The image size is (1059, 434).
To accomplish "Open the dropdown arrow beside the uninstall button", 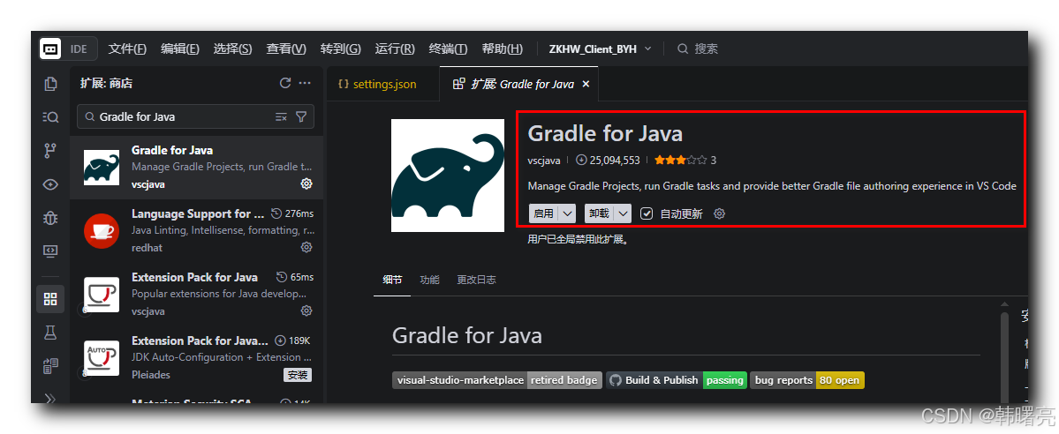I will pyautogui.click(x=623, y=213).
